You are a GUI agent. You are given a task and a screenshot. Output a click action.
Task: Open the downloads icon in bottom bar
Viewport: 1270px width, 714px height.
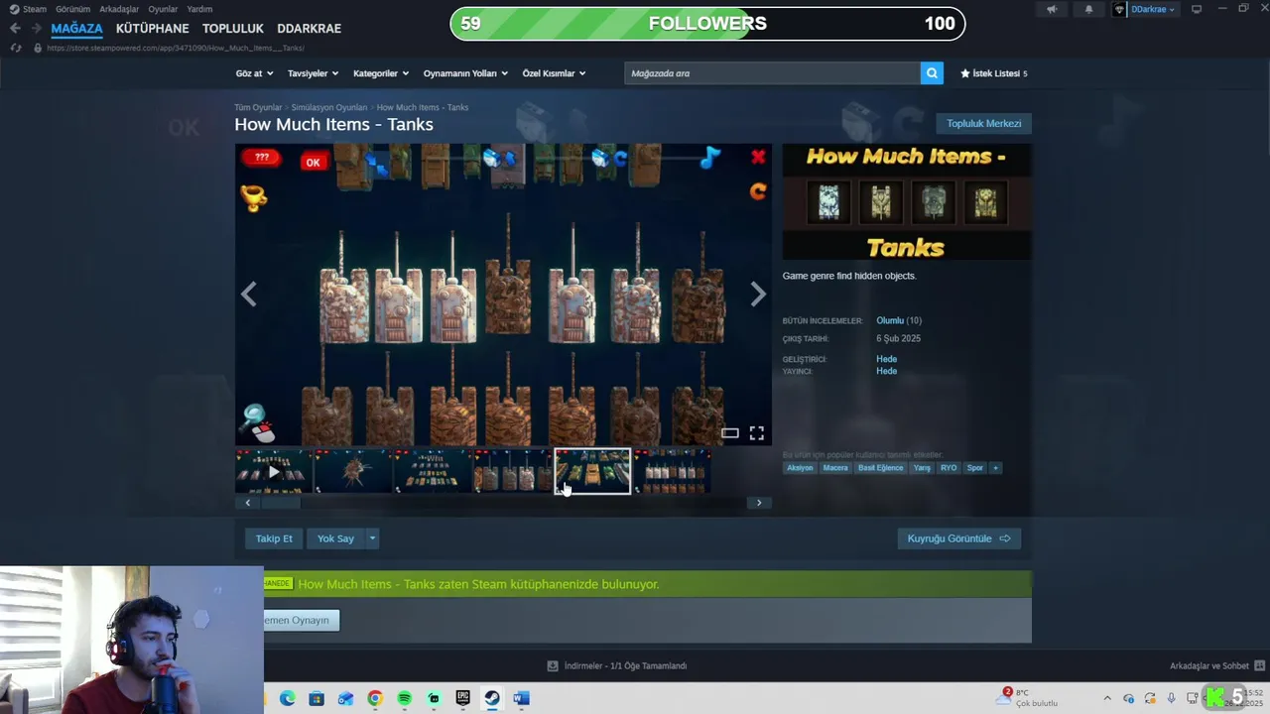click(553, 665)
